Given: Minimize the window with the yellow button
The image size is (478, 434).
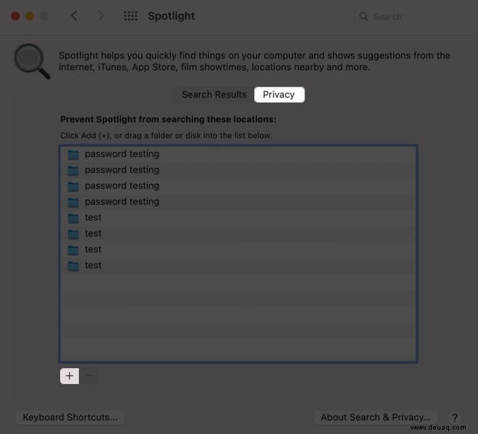Looking at the screenshot, I should pos(30,16).
